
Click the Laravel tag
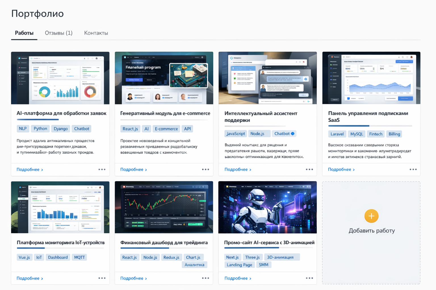[337, 134]
